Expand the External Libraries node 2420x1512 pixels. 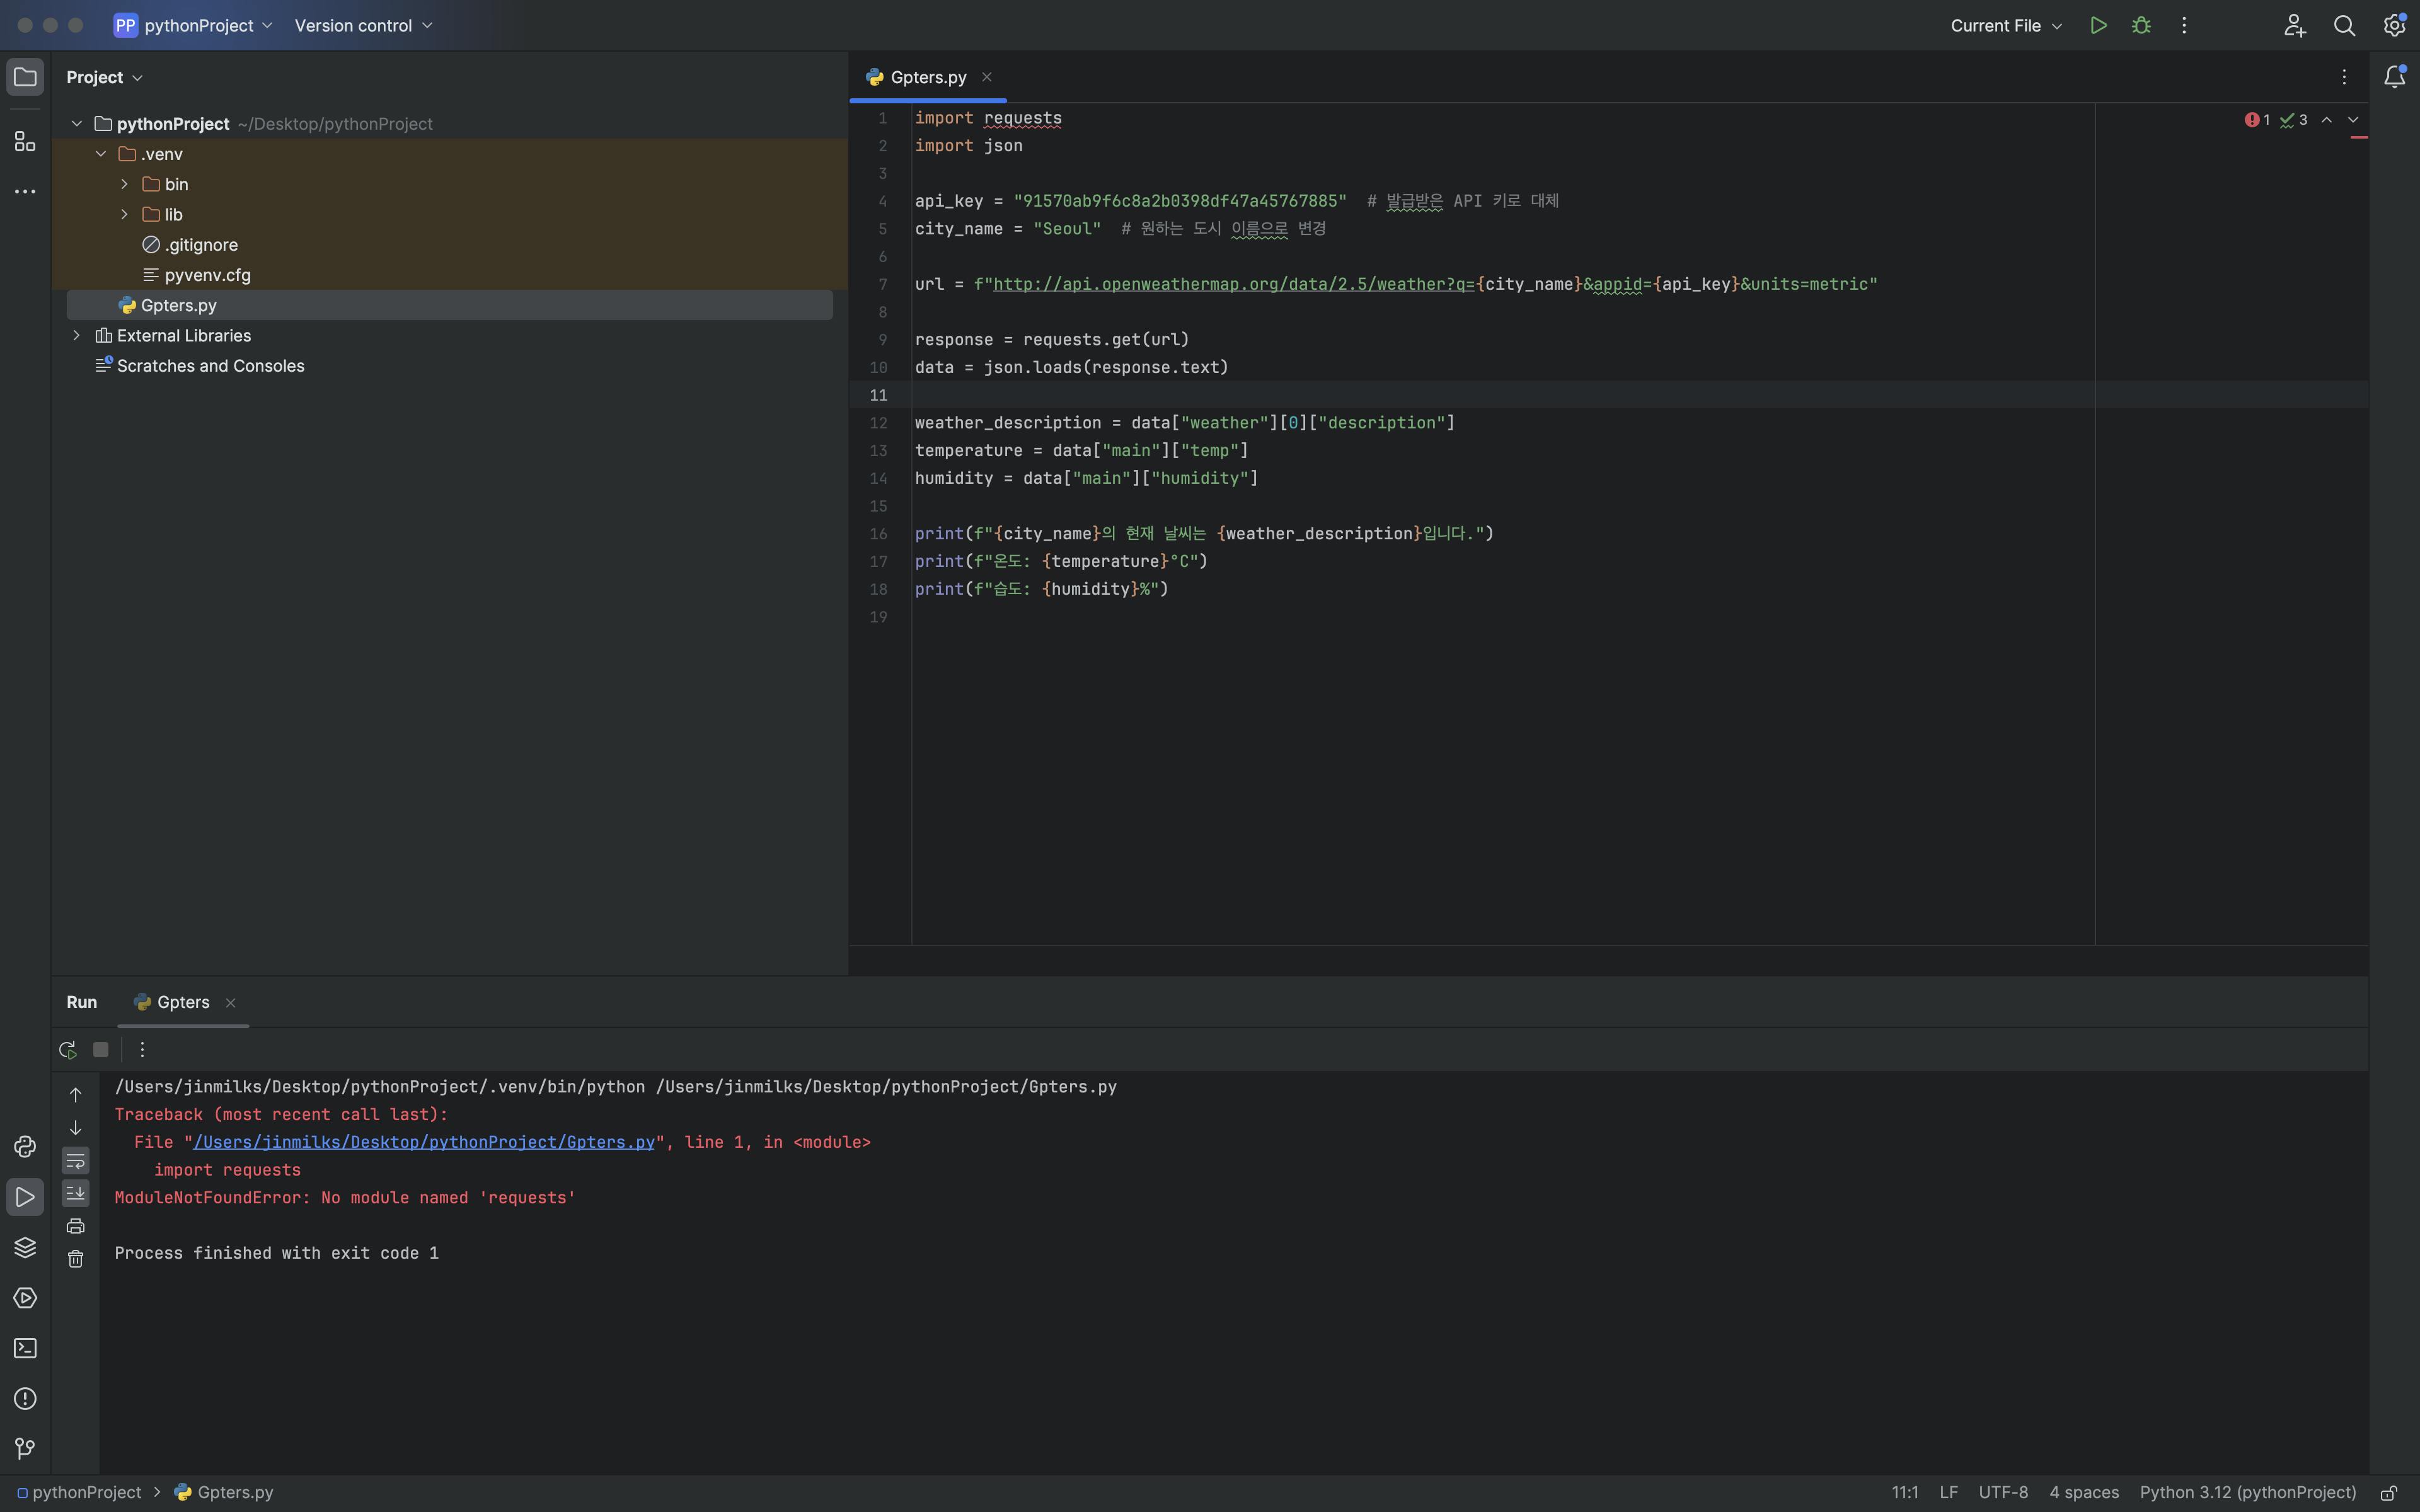77,336
